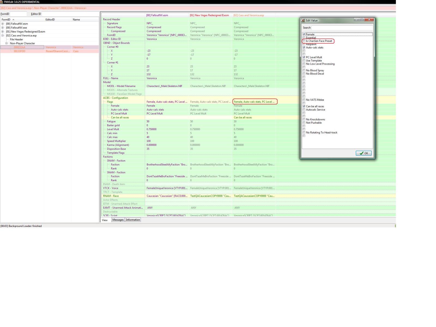Switch to the Messages tab
The image size is (436, 327).
click(118, 220)
